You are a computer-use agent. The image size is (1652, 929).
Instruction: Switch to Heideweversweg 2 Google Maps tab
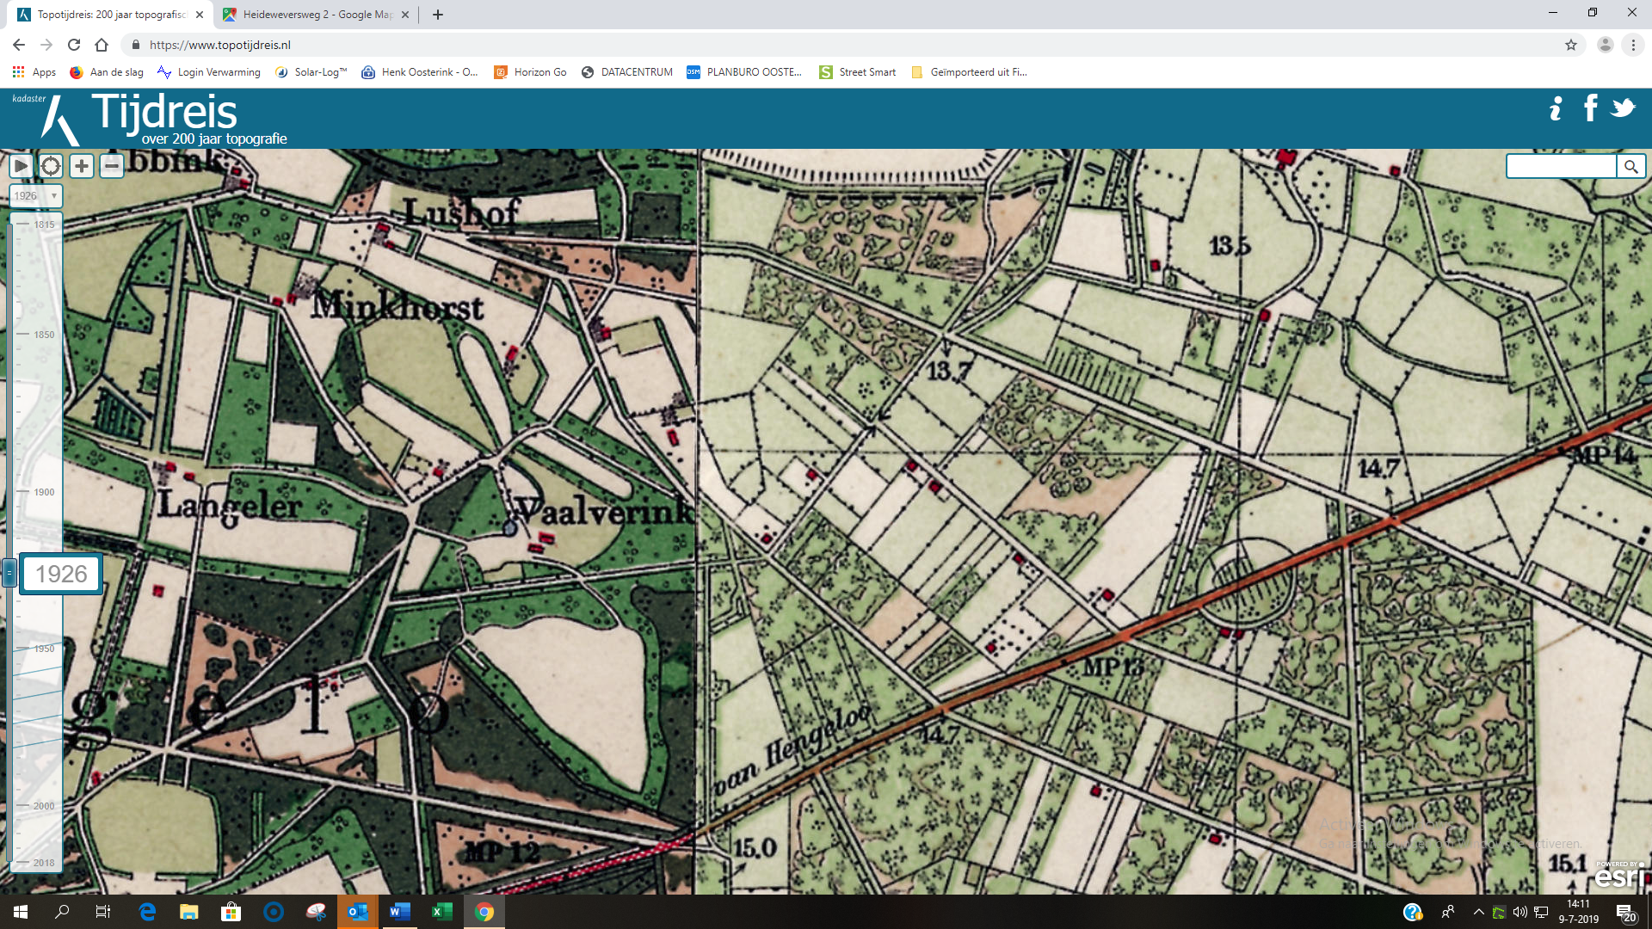tap(316, 15)
